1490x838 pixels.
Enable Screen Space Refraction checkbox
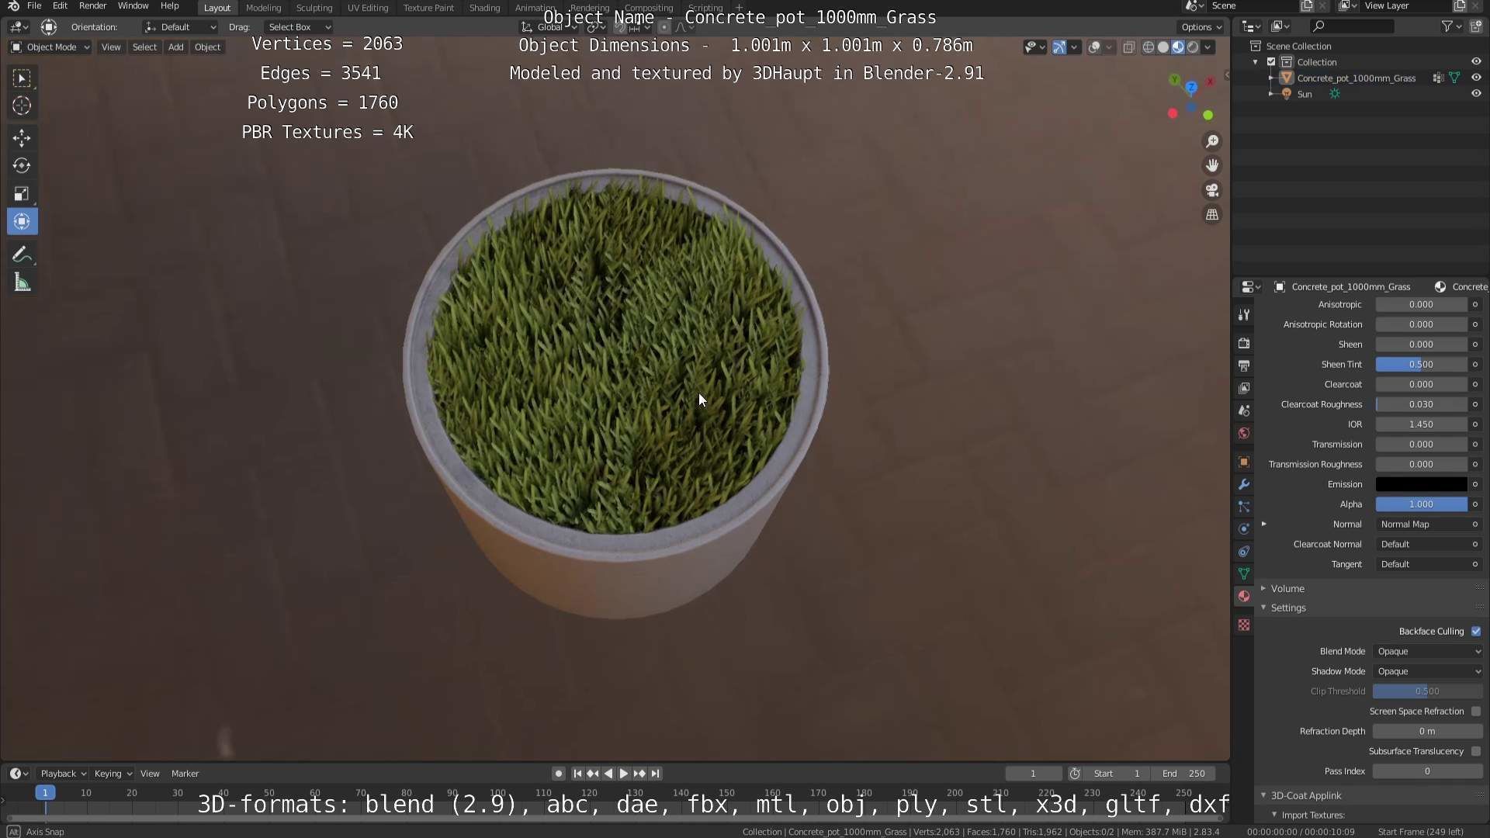coord(1476,712)
